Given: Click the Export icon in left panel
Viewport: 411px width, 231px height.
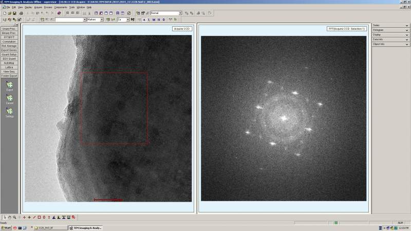Looking at the screenshot, I should tap(9, 85).
